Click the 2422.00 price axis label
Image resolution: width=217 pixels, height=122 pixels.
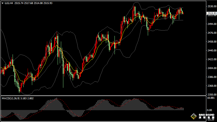point(211,59)
